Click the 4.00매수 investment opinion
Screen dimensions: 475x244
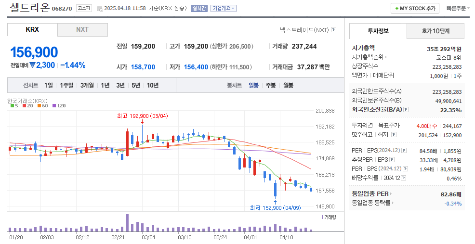pyautogui.click(x=426, y=126)
